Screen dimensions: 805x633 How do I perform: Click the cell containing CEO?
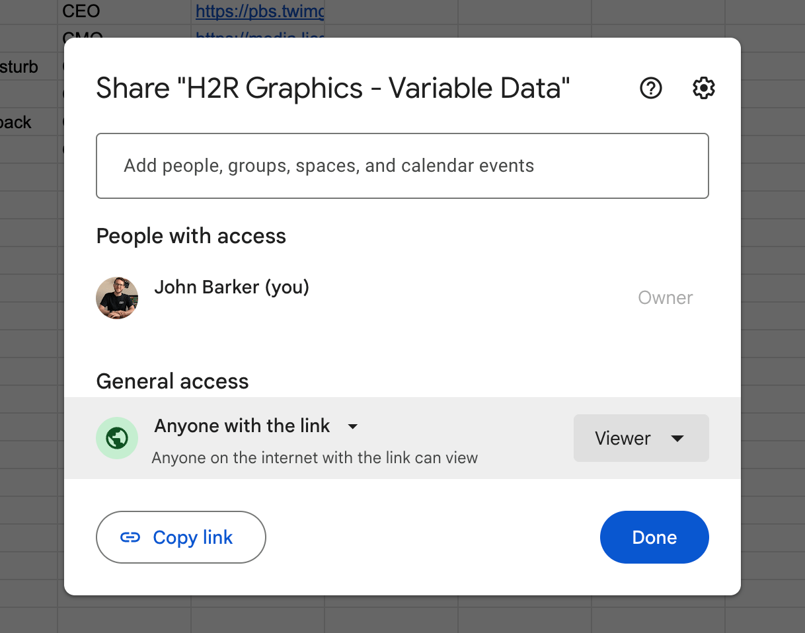click(x=81, y=11)
